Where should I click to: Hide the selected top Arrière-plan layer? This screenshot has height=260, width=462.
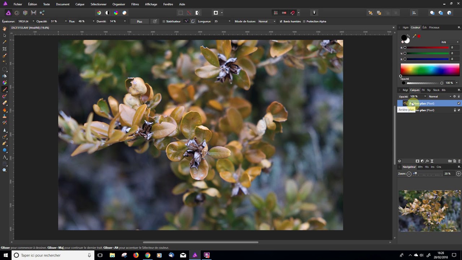coord(459,103)
